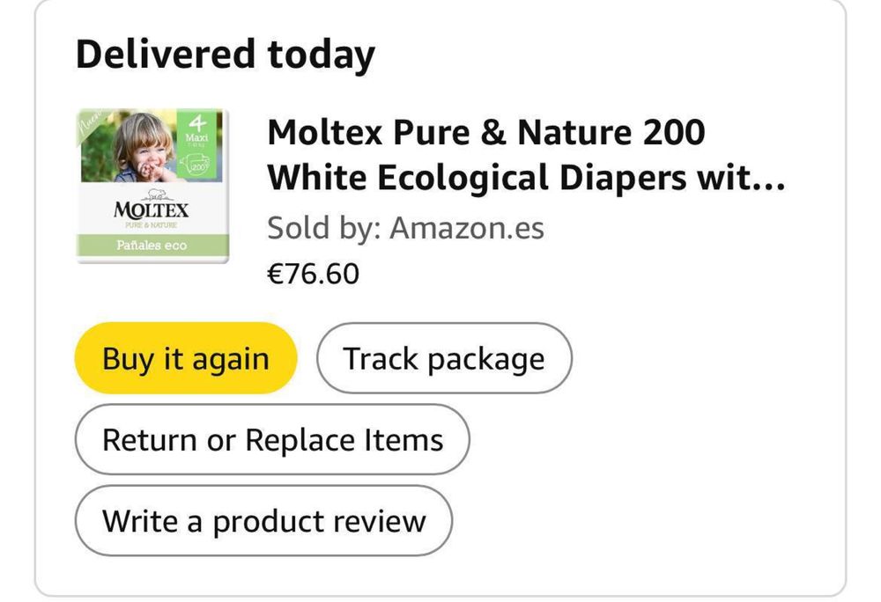Start Write a product review
The image size is (881, 602).
(263, 520)
